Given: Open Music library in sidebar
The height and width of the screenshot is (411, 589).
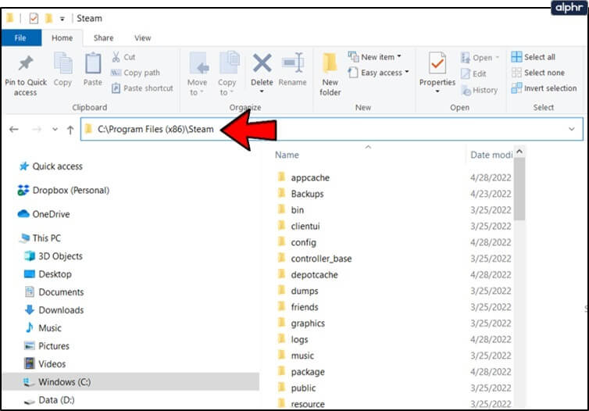Looking at the screenshot, I should pyautogui.click(x=42, y=328).
